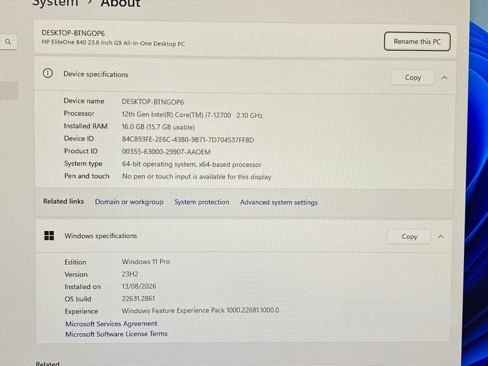Viewport: 488px width, 366px height.
Task: Copy the Device specifications
Action: [x=413, y=77]
